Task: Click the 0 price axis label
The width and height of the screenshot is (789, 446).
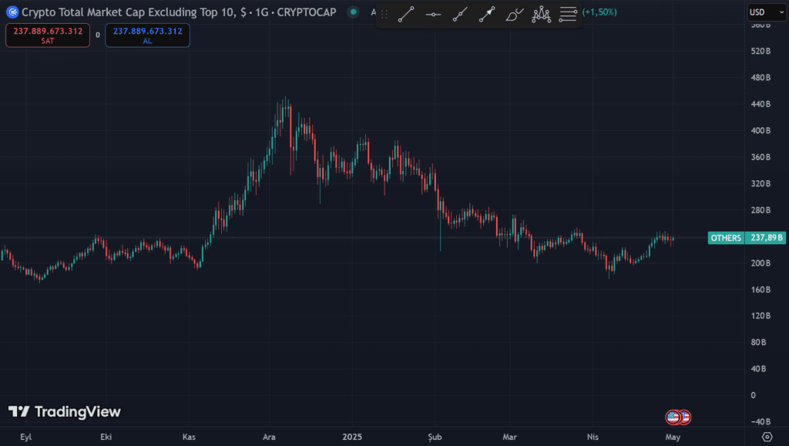Action: pos(754,395)
